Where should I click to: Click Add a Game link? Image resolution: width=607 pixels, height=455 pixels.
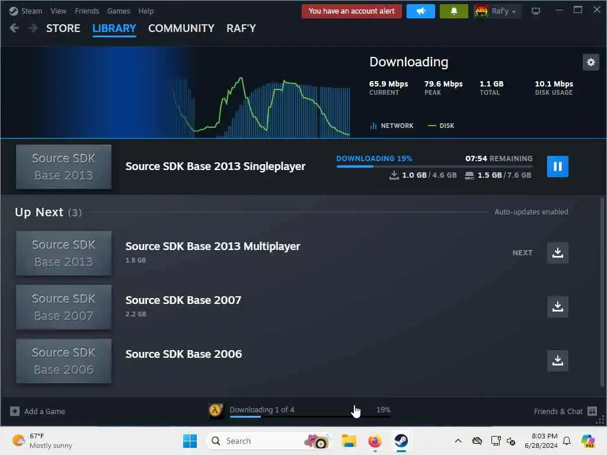point(44,412)
